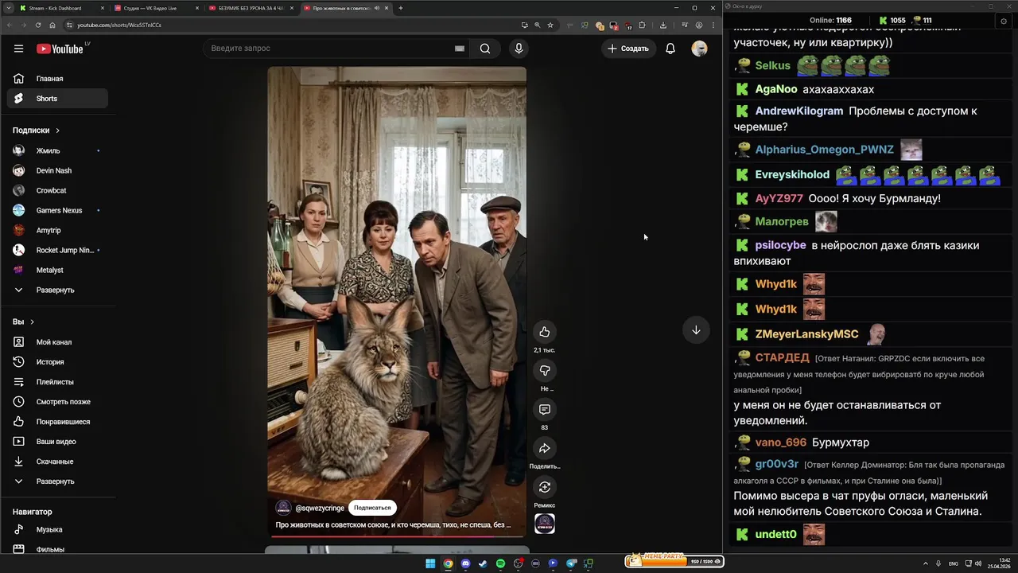Open Crowbcat subscription channel
The image size is (1018, 573).
[x=57, y=190]
